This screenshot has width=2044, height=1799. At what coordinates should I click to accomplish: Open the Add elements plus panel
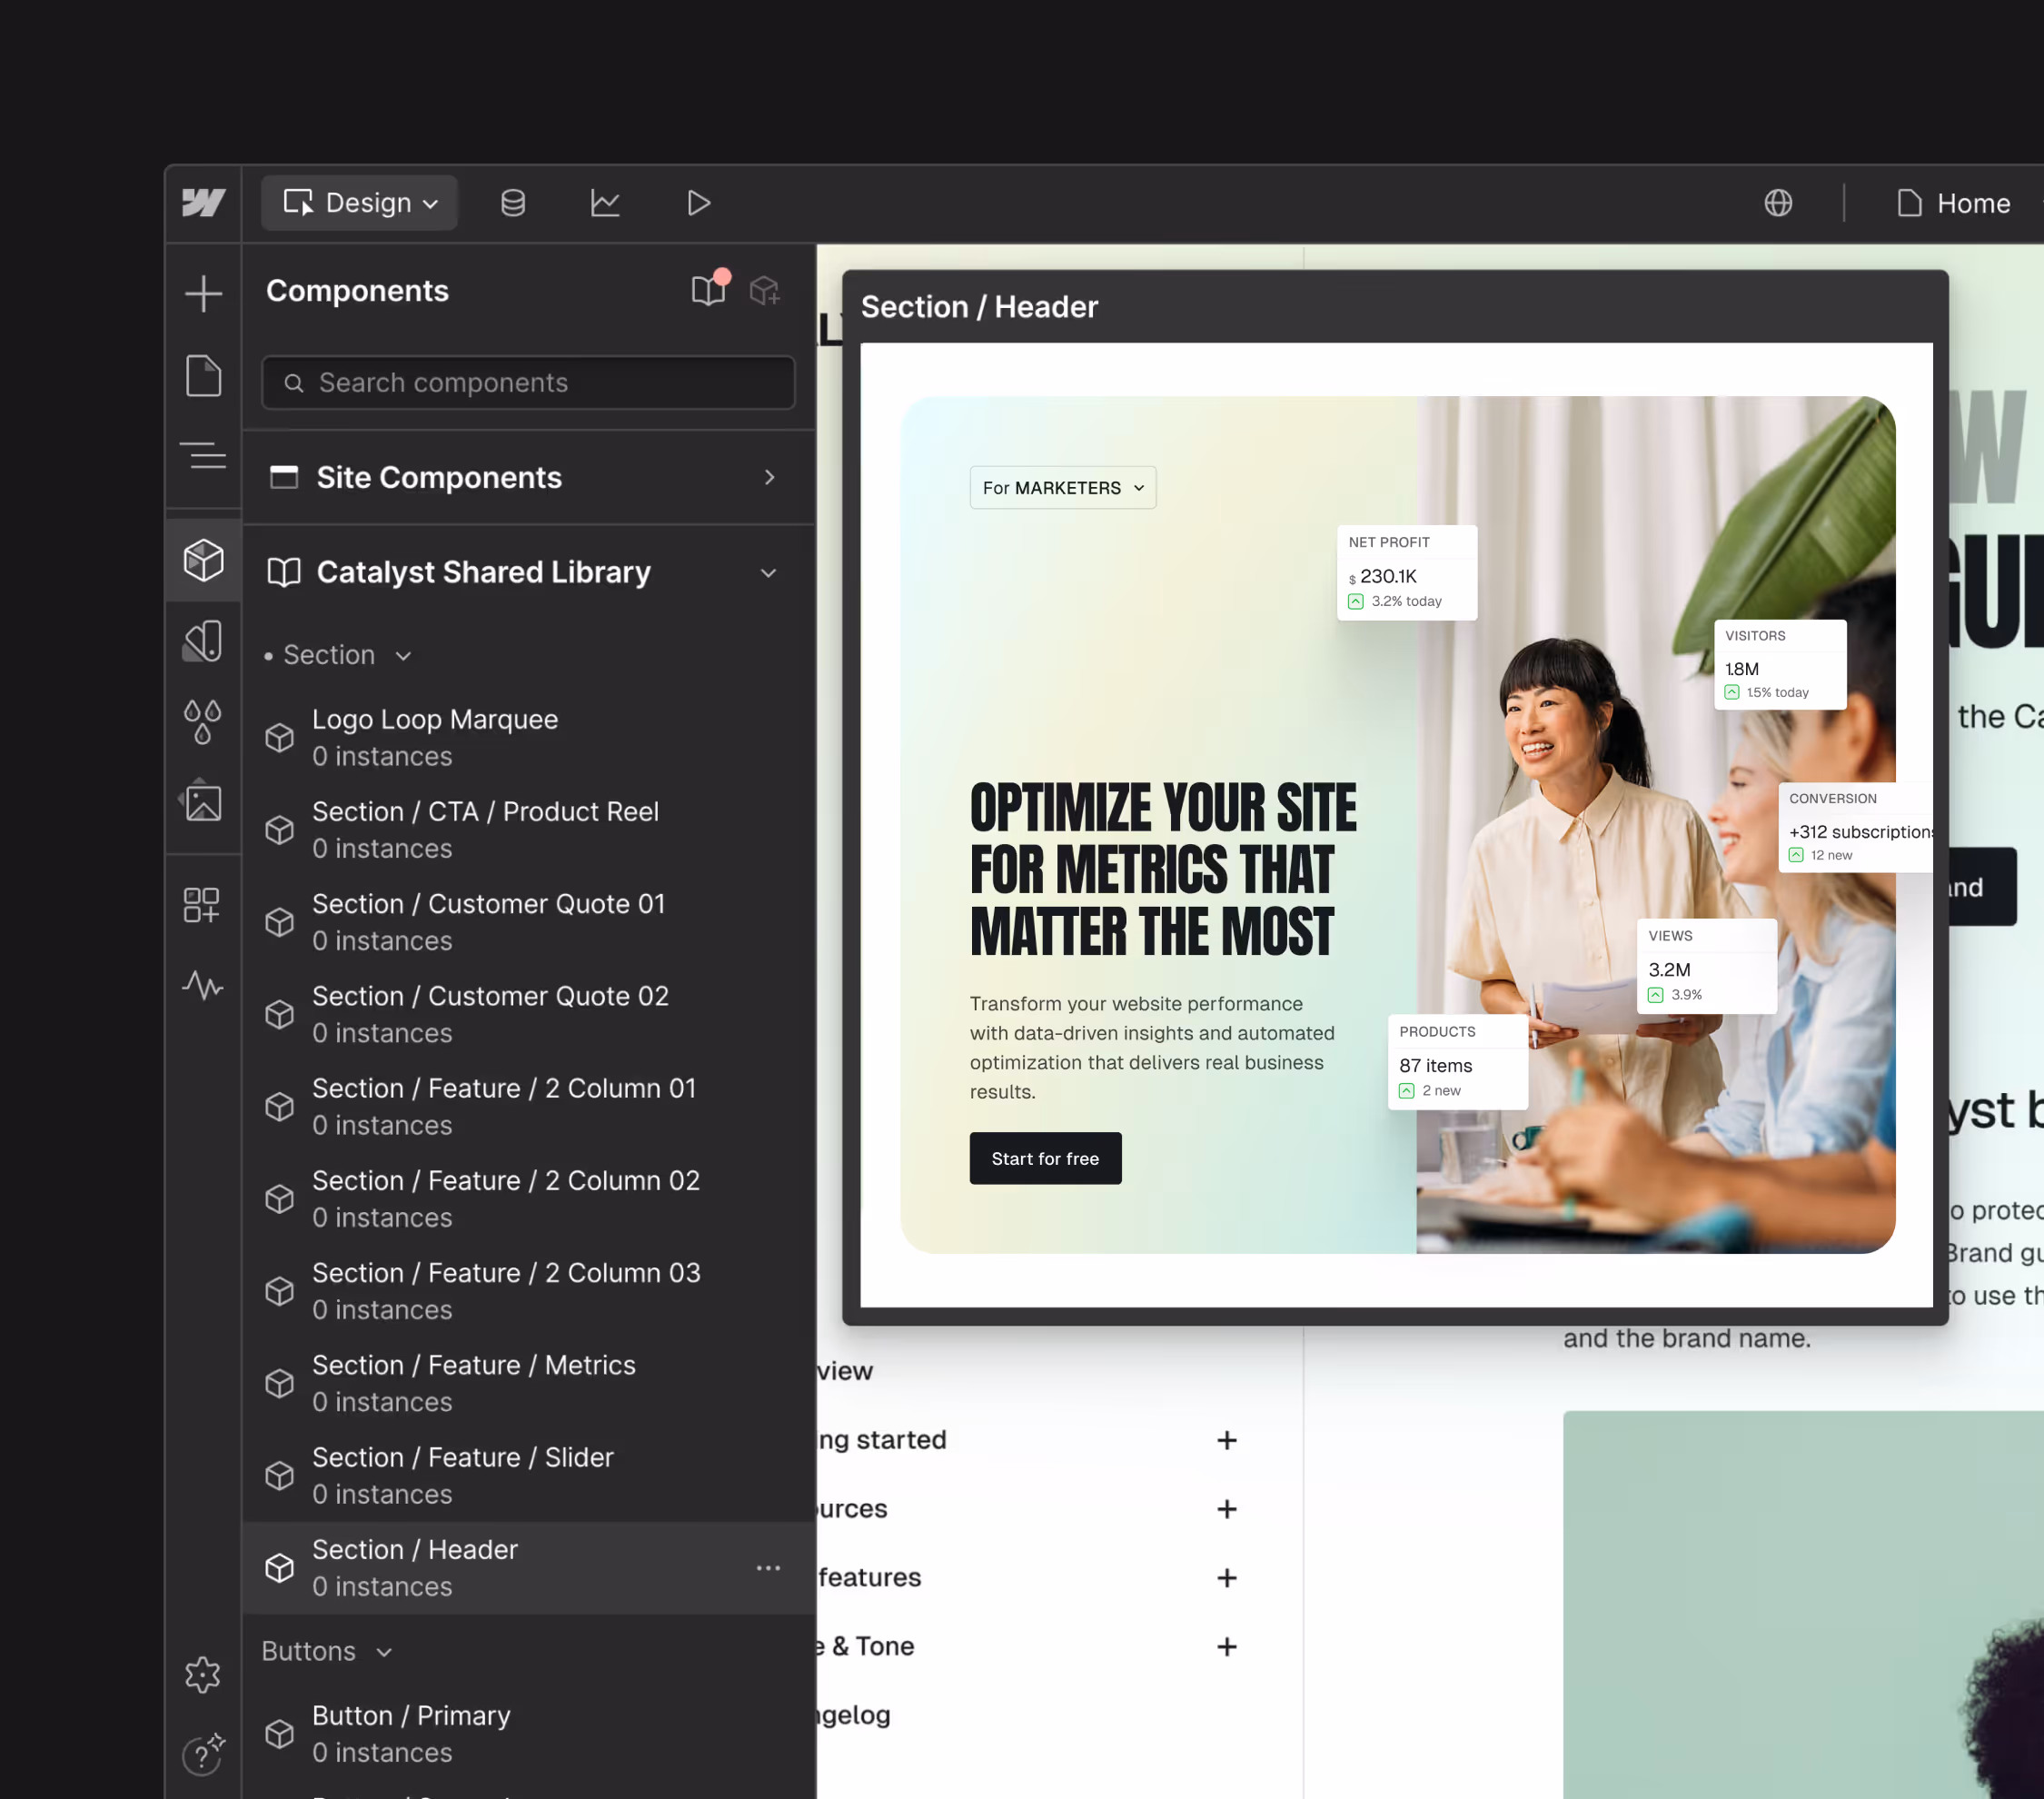(203, 293)
